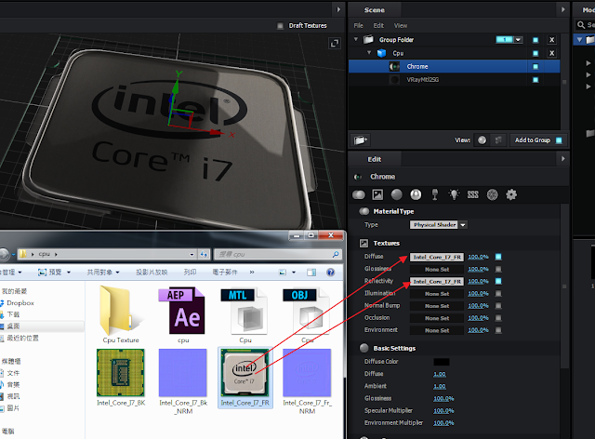The width and height of the screenshot is (595, 439).
Task: Open the Diffuse Color black swatch
Action: click(442, 362)
